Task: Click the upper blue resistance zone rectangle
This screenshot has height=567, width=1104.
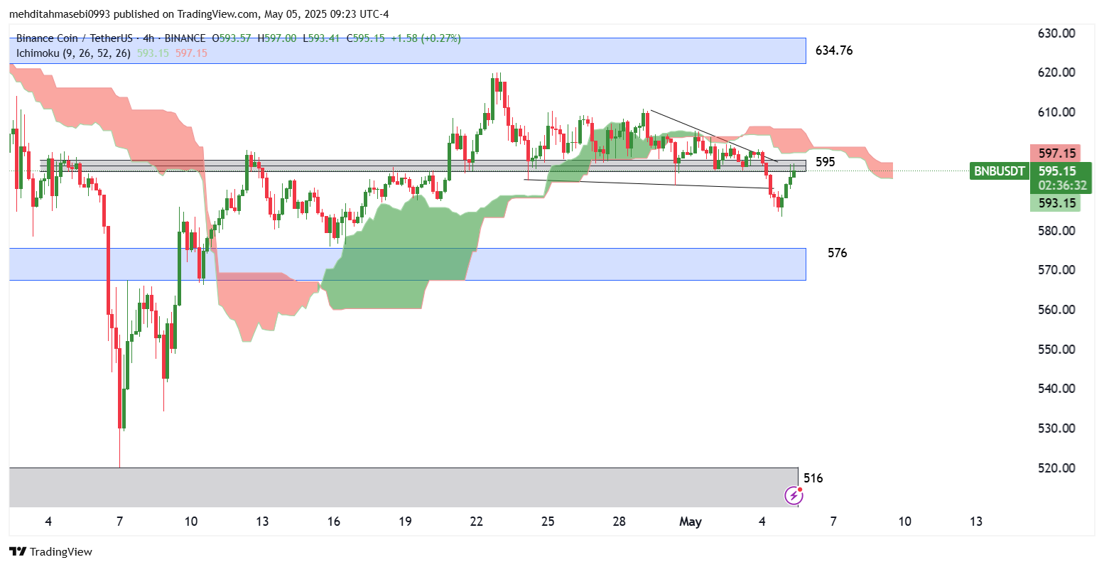Action: click(408, 51)
